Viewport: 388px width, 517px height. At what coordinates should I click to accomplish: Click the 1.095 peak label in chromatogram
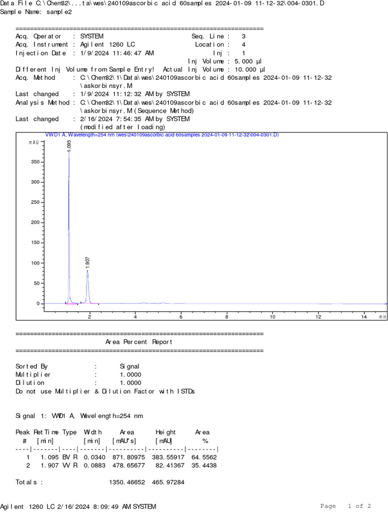69,146
